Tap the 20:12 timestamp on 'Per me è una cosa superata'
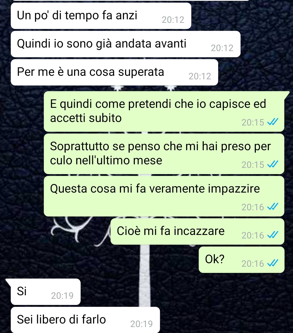 (200, 76)
